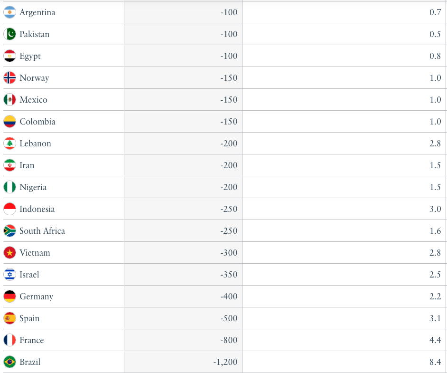
Task: Click the Norway flag icon
Action: (x=9, y=78)
